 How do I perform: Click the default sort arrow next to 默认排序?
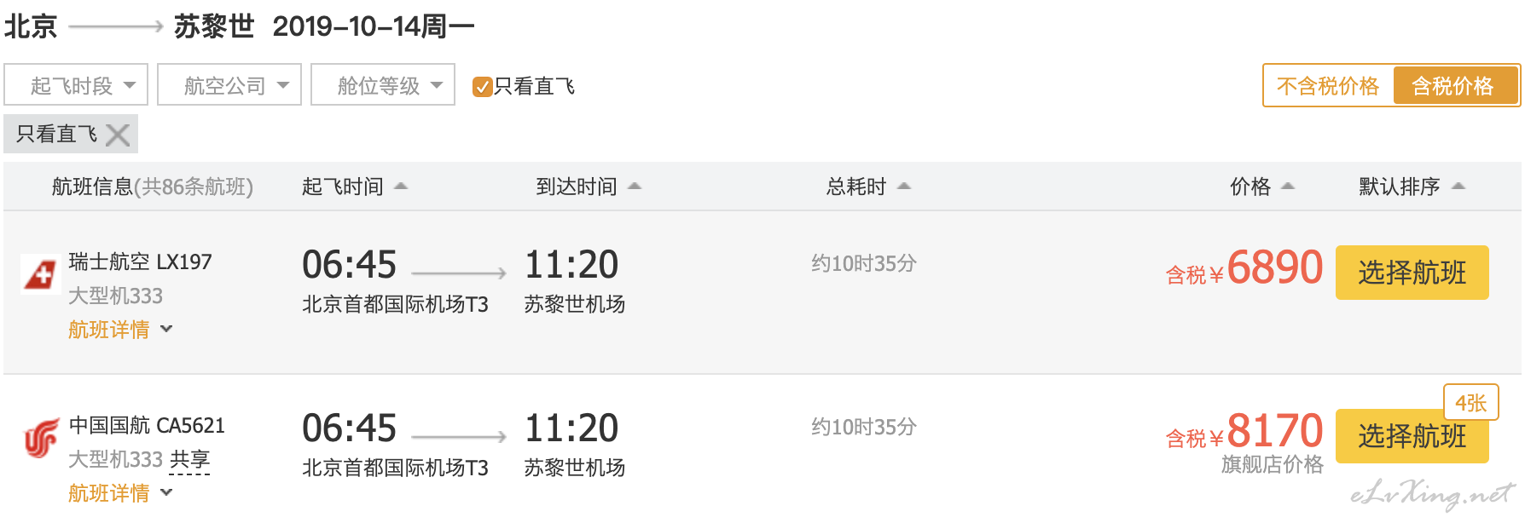click(1458, 186)
